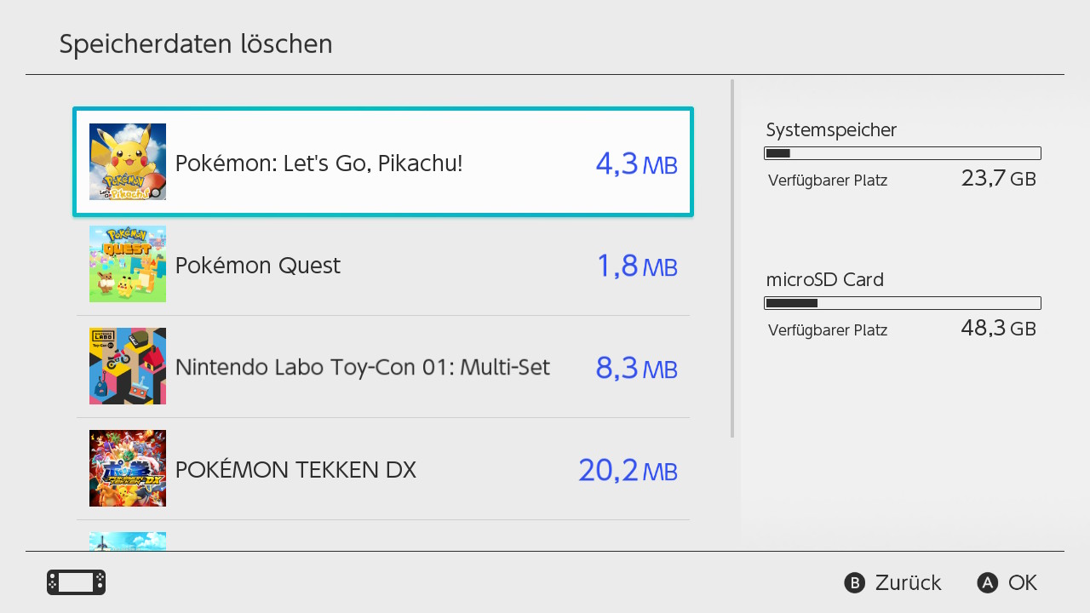This screenshot has height=613, width=1090.
Task: Select the POKÉMON TEKKEN DX title
Action: tap(295, 470)
